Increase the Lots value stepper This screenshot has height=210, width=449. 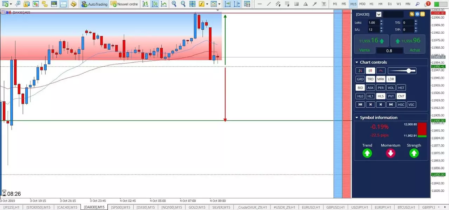[x=381, y=21]
